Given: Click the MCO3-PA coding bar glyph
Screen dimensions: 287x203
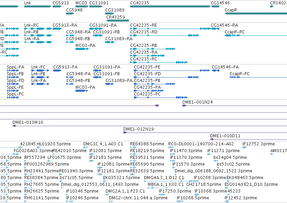Looking at the screenshot, I should point(82,91).
